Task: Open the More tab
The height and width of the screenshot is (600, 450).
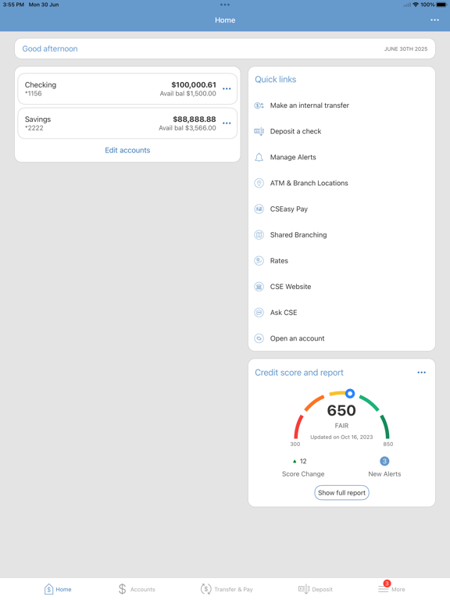Action: 391,588
